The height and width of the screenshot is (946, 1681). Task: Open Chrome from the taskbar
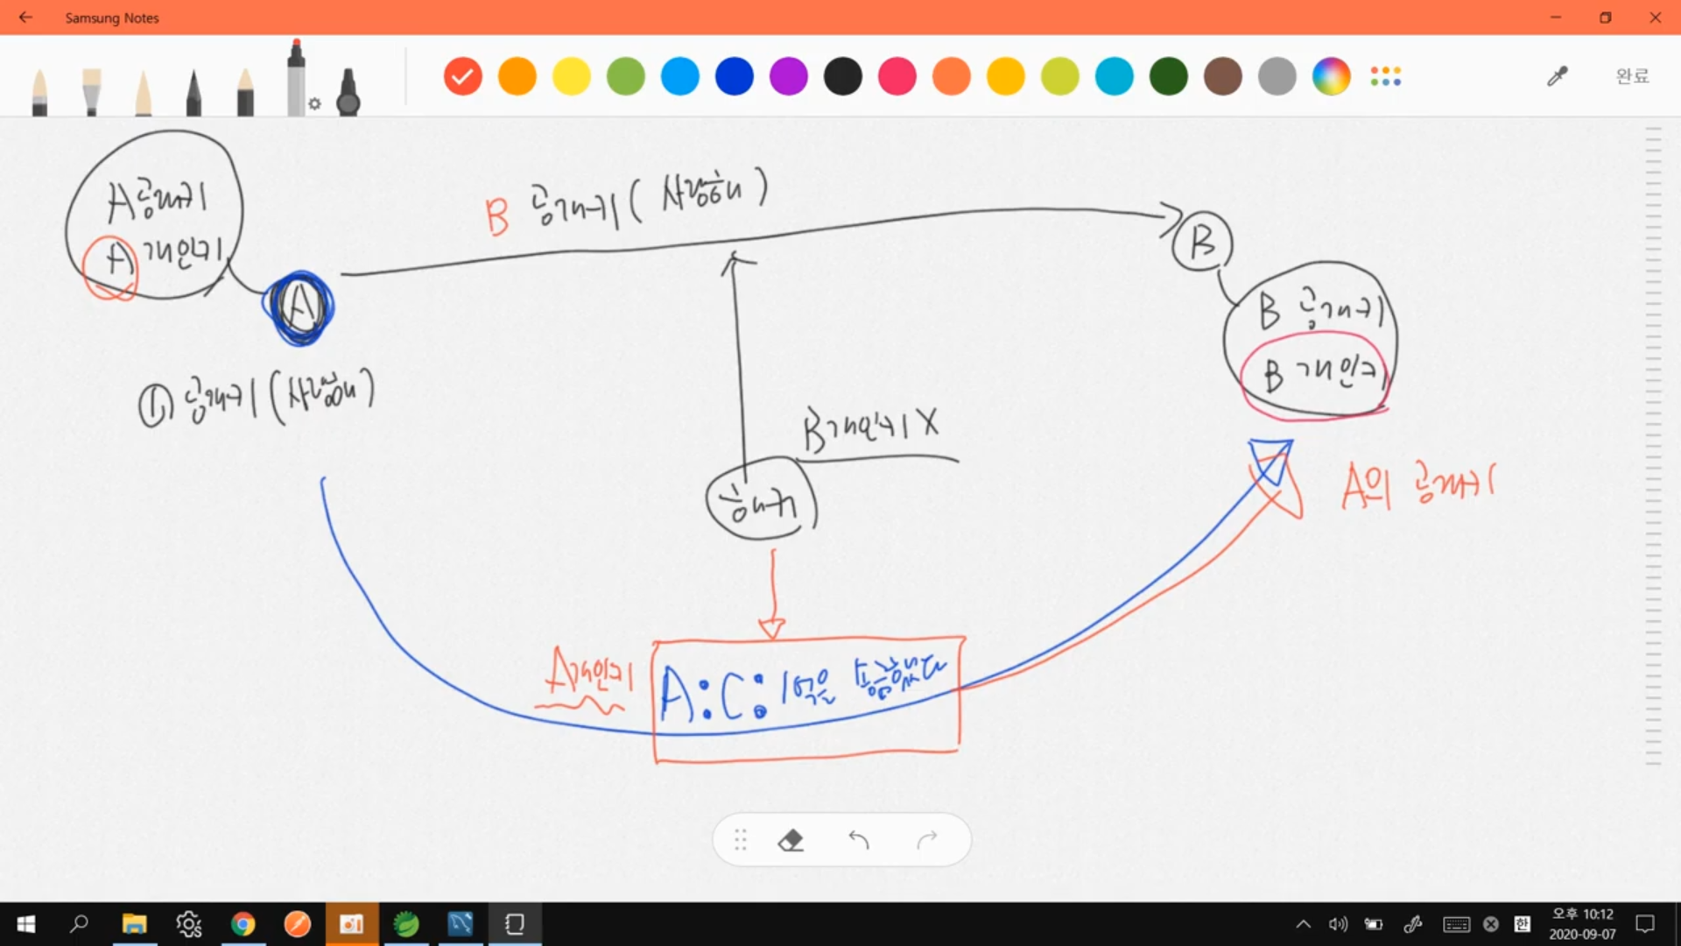(243, 924)
